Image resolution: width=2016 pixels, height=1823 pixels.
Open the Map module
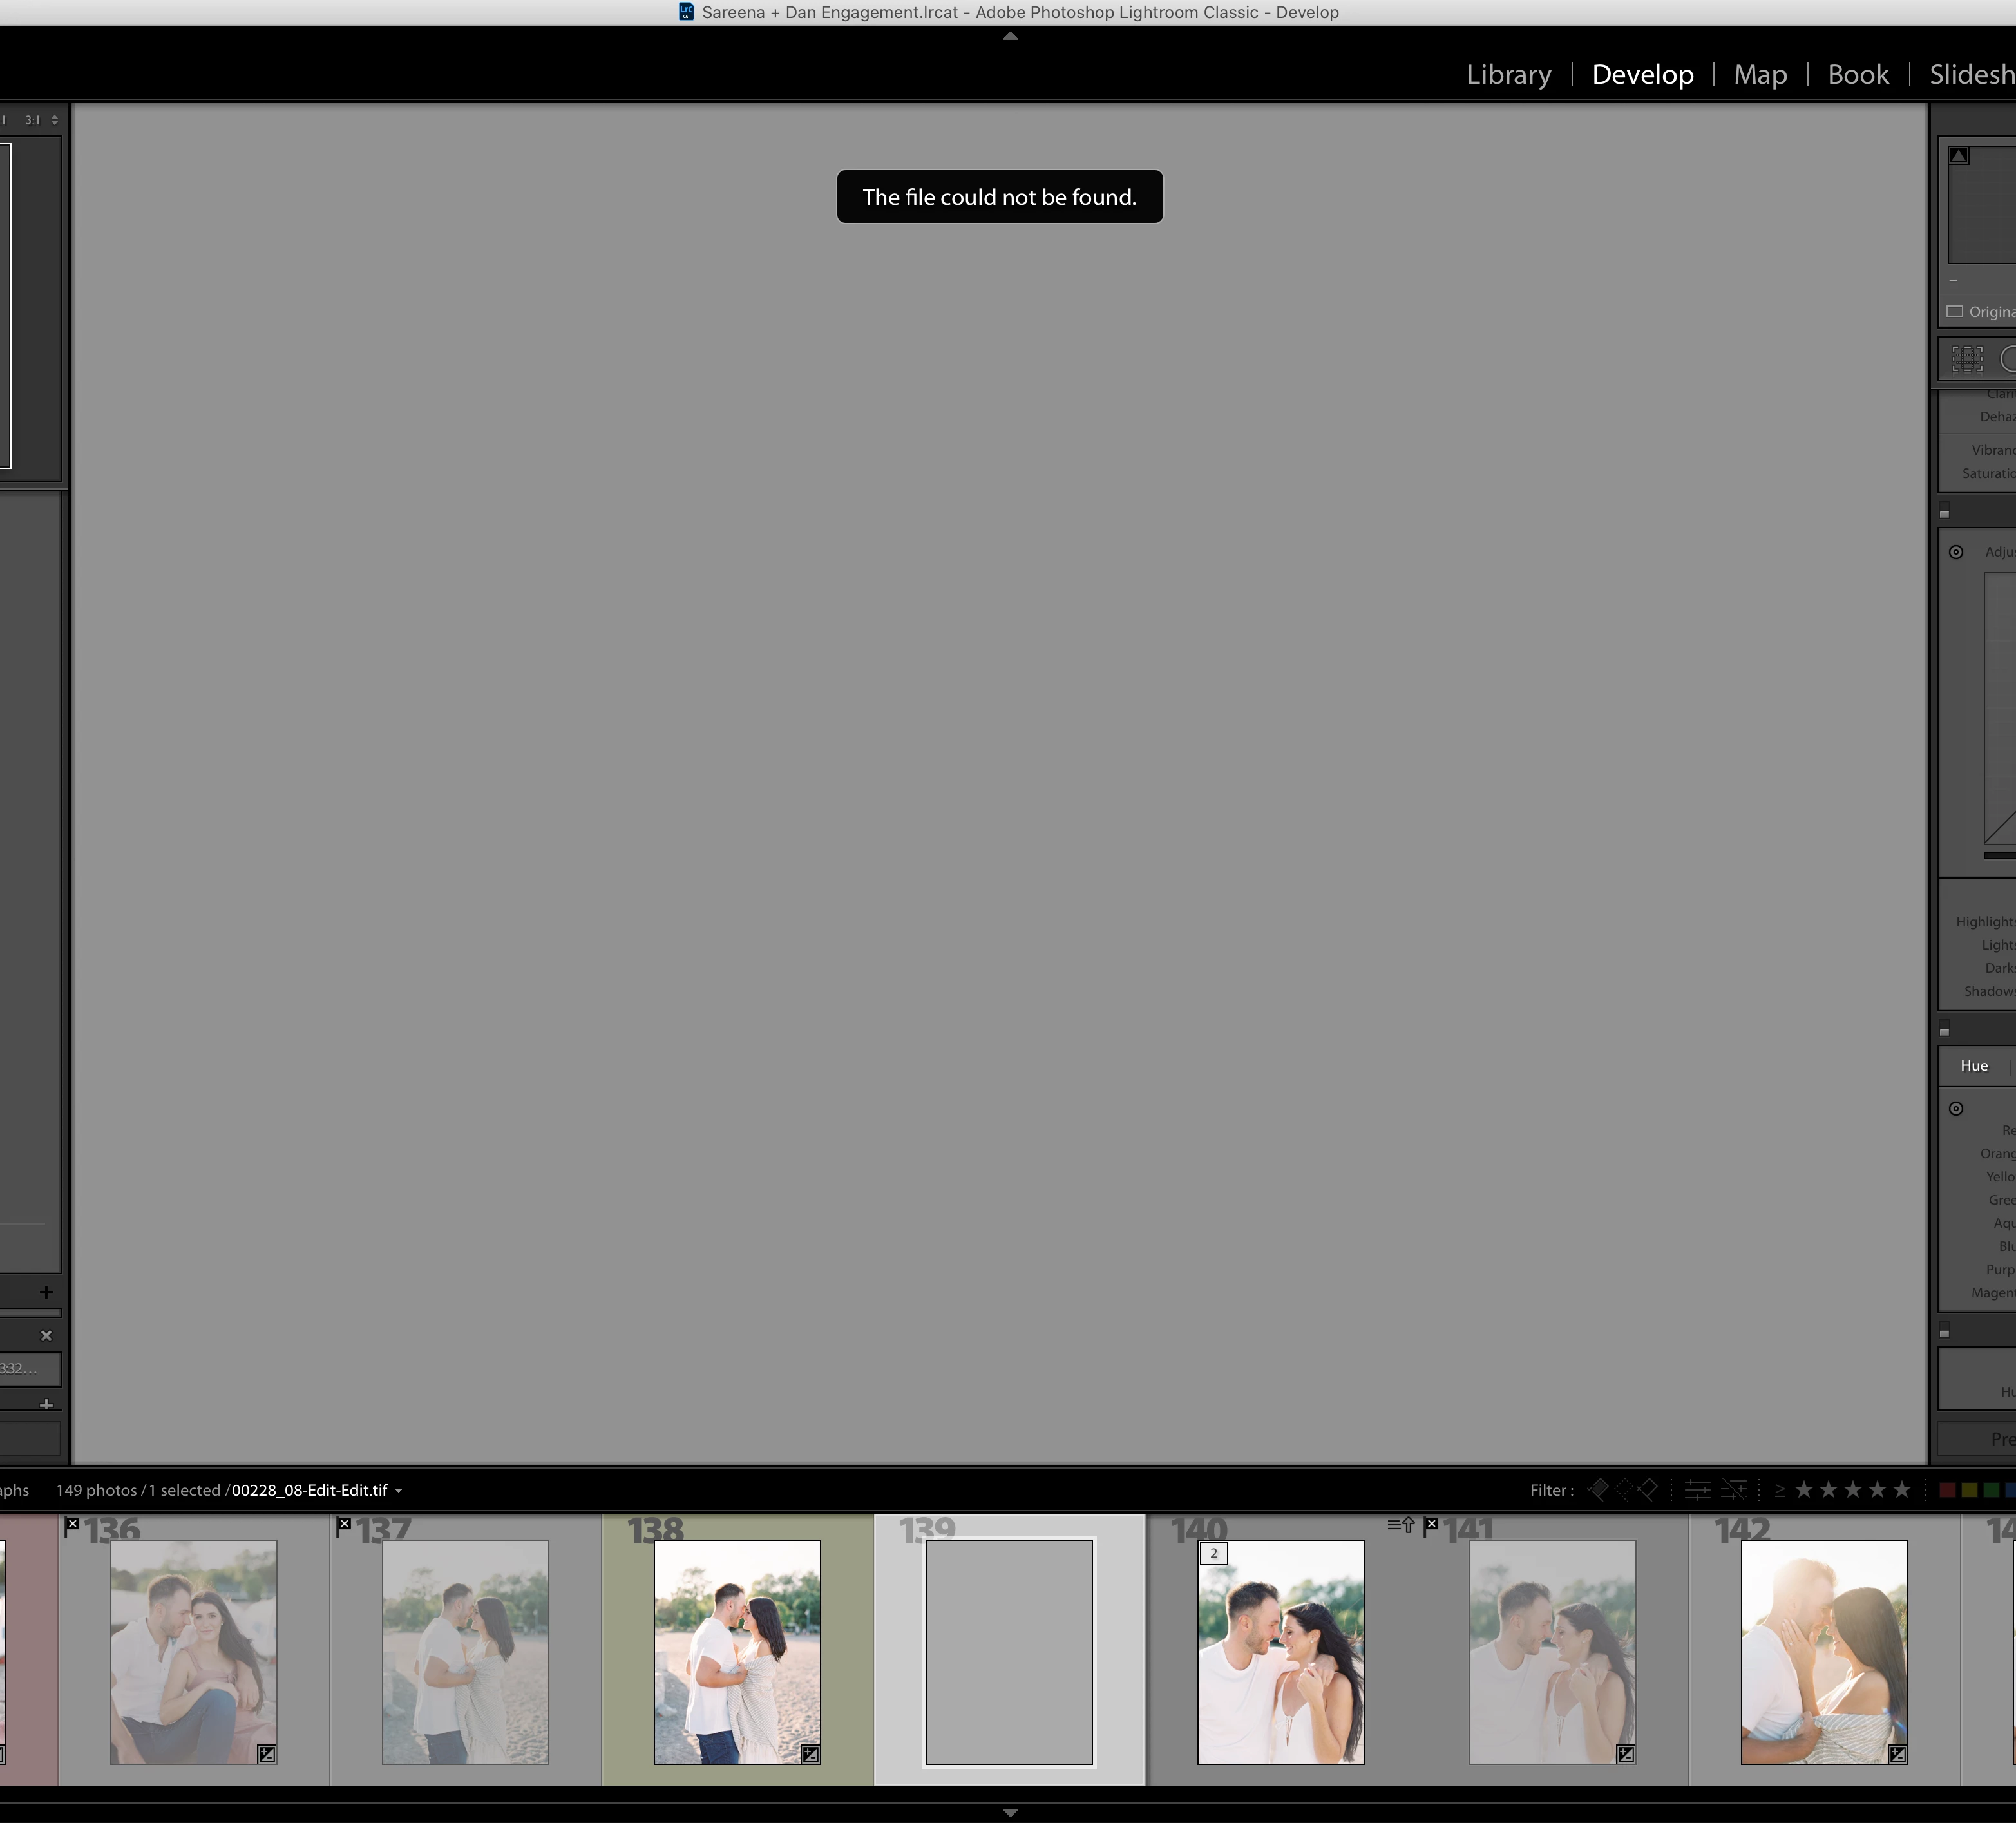tap(1760, 75)
